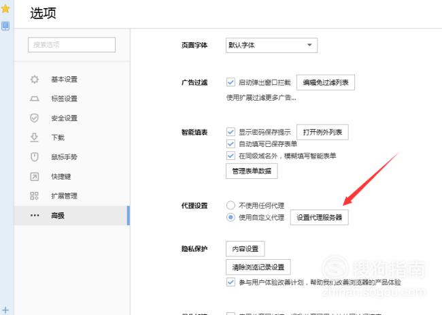Click the 选项 page title
Screen dimensions: 442x315
pos(43,13)
